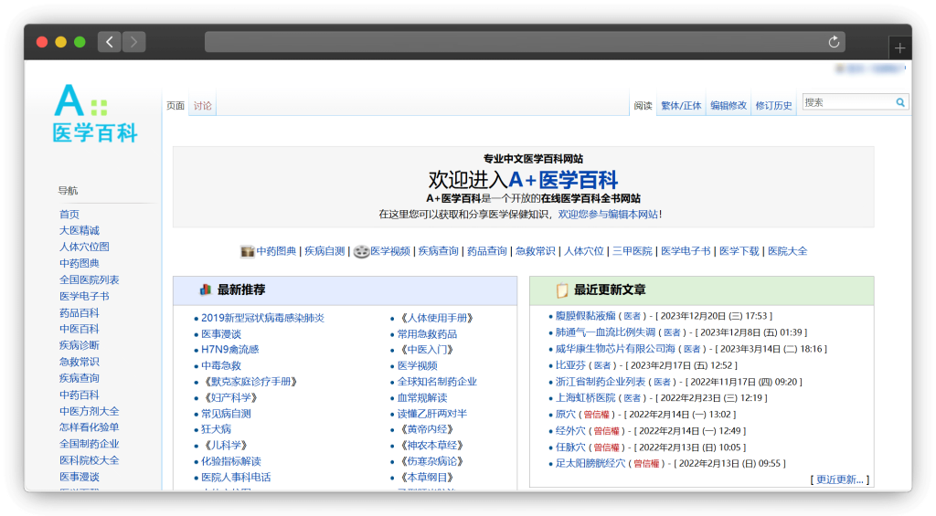Open 药品查询 in the top link row
Image resolution: width=936 pixels, height=516 pixels.
pos(486,251)
